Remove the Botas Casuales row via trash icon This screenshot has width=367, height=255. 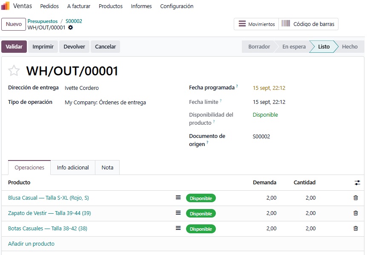point(356,228)
